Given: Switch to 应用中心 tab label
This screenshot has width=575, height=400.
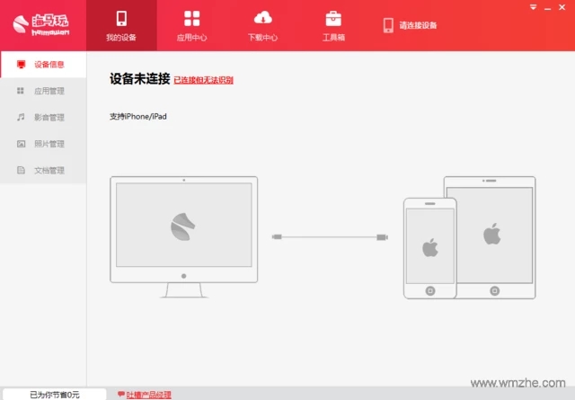Looking at the screenshot, I should coord(191,38).
